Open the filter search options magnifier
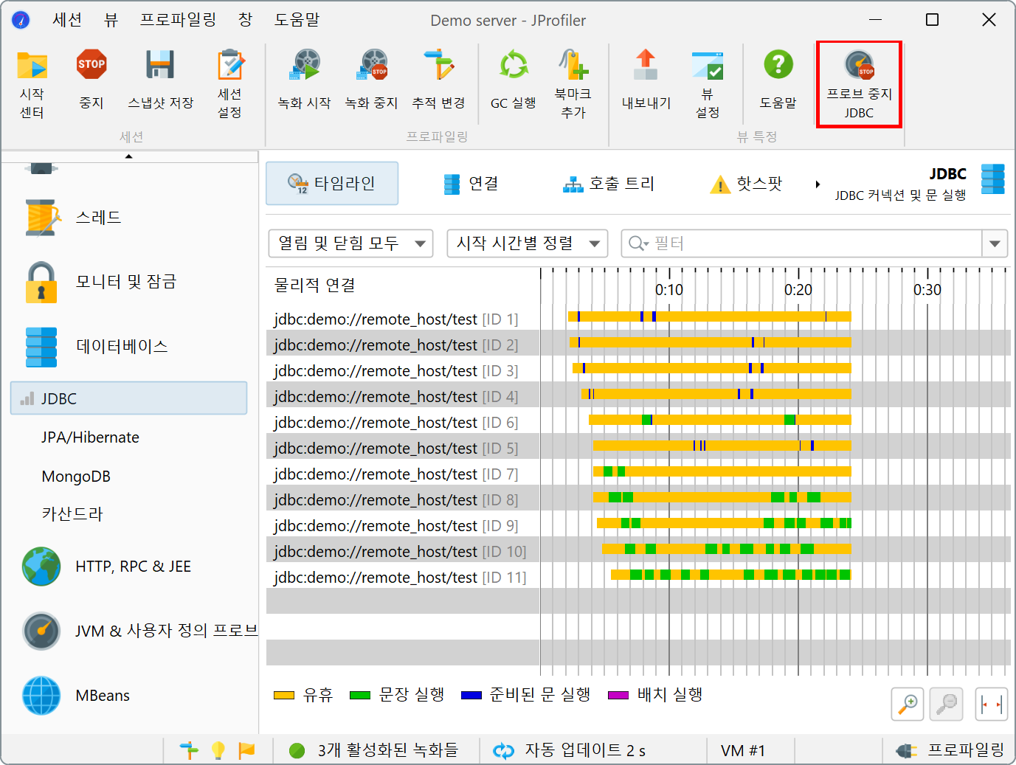The height and width of the screenshot is (765, 1016). 638,243
